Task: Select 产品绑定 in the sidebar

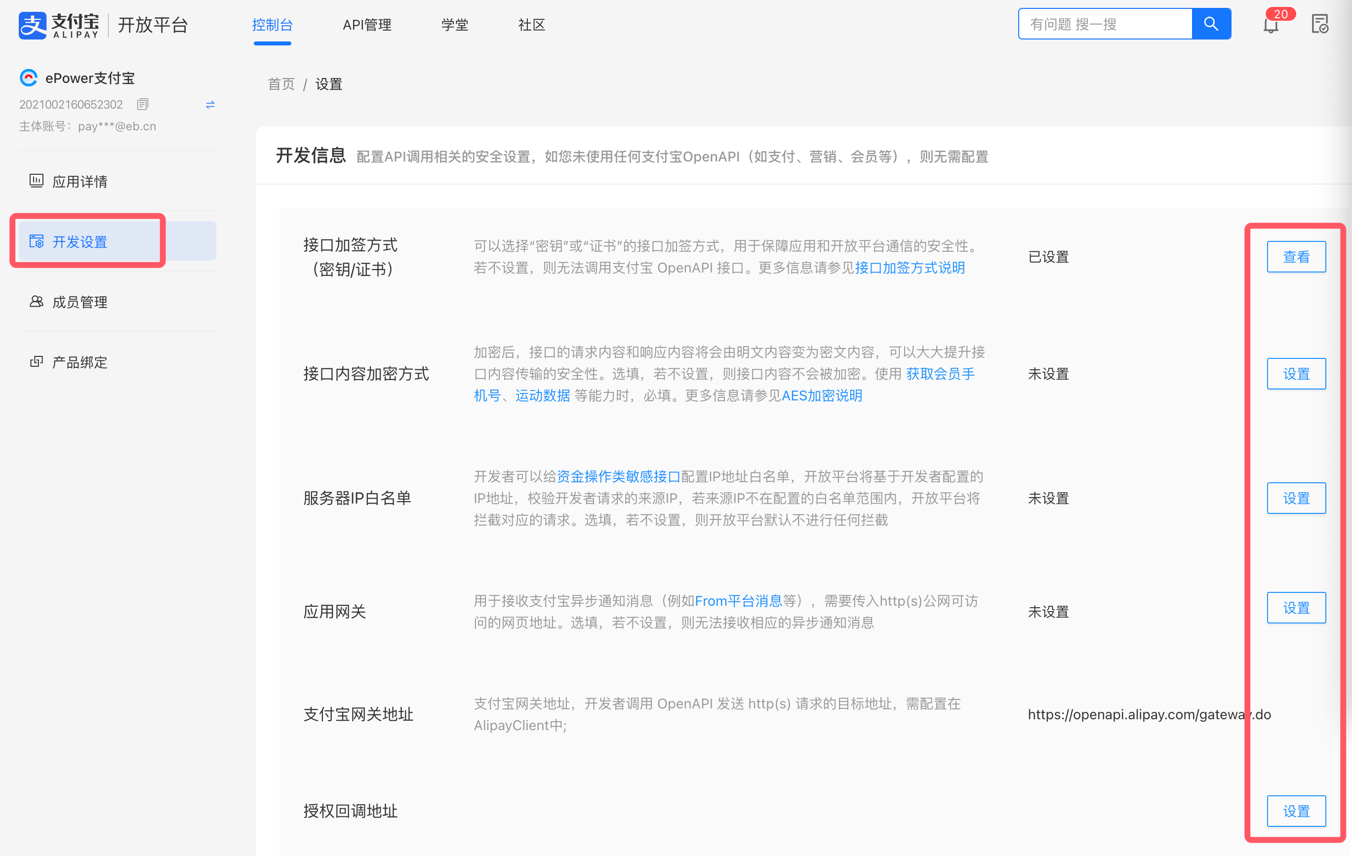Action: point(118,362)
